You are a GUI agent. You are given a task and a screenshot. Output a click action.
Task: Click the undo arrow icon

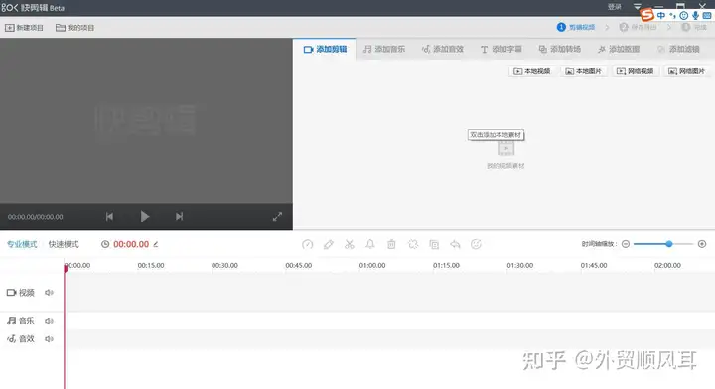point(455,244)
